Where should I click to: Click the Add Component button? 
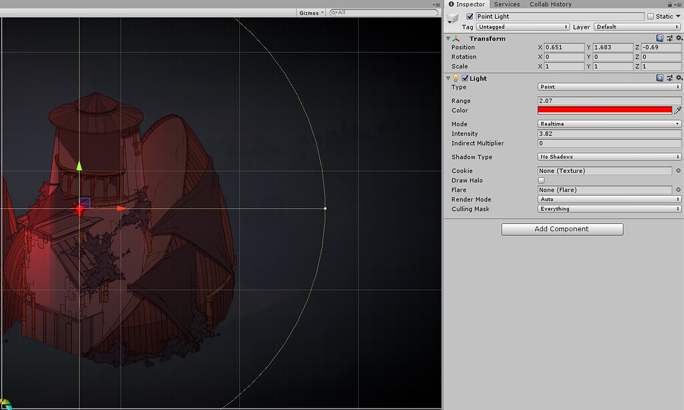pyautogui.click(x=562, y=229)
